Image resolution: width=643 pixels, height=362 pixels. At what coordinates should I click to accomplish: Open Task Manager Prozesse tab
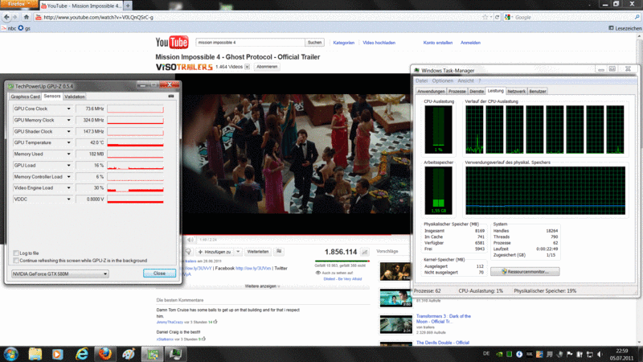point(457,91)
